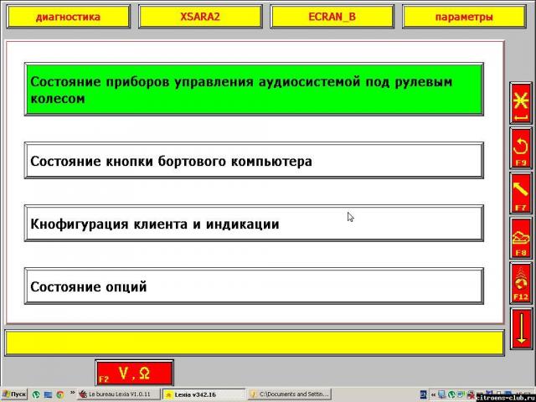This screenshot has width=536, height=402.
Task: Open the 'Состояние опций' item
Action: (x=254, y=286)
